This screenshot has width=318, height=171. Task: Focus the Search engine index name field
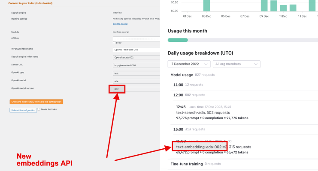[136, 57]
